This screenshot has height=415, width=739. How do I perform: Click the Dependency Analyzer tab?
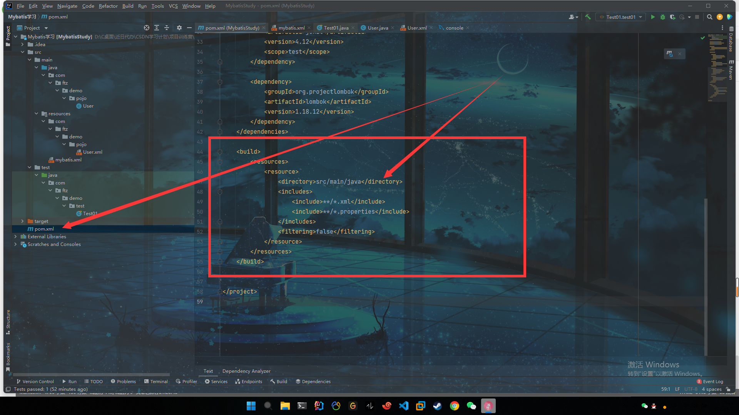click(x=246, y=371)
